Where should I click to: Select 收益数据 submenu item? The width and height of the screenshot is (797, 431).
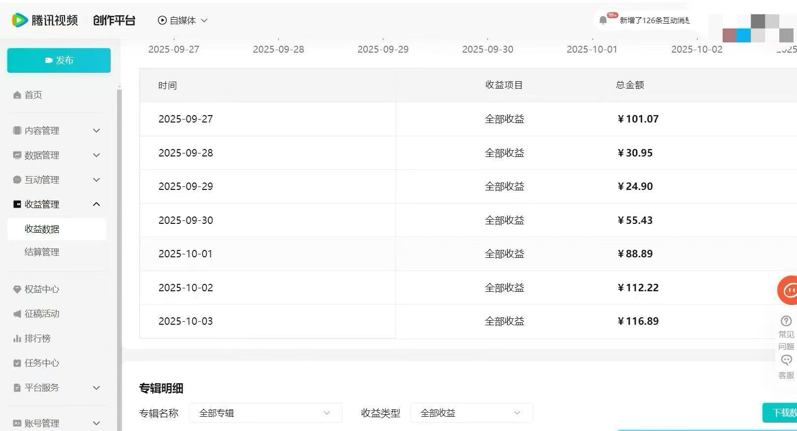coord(42,229)
